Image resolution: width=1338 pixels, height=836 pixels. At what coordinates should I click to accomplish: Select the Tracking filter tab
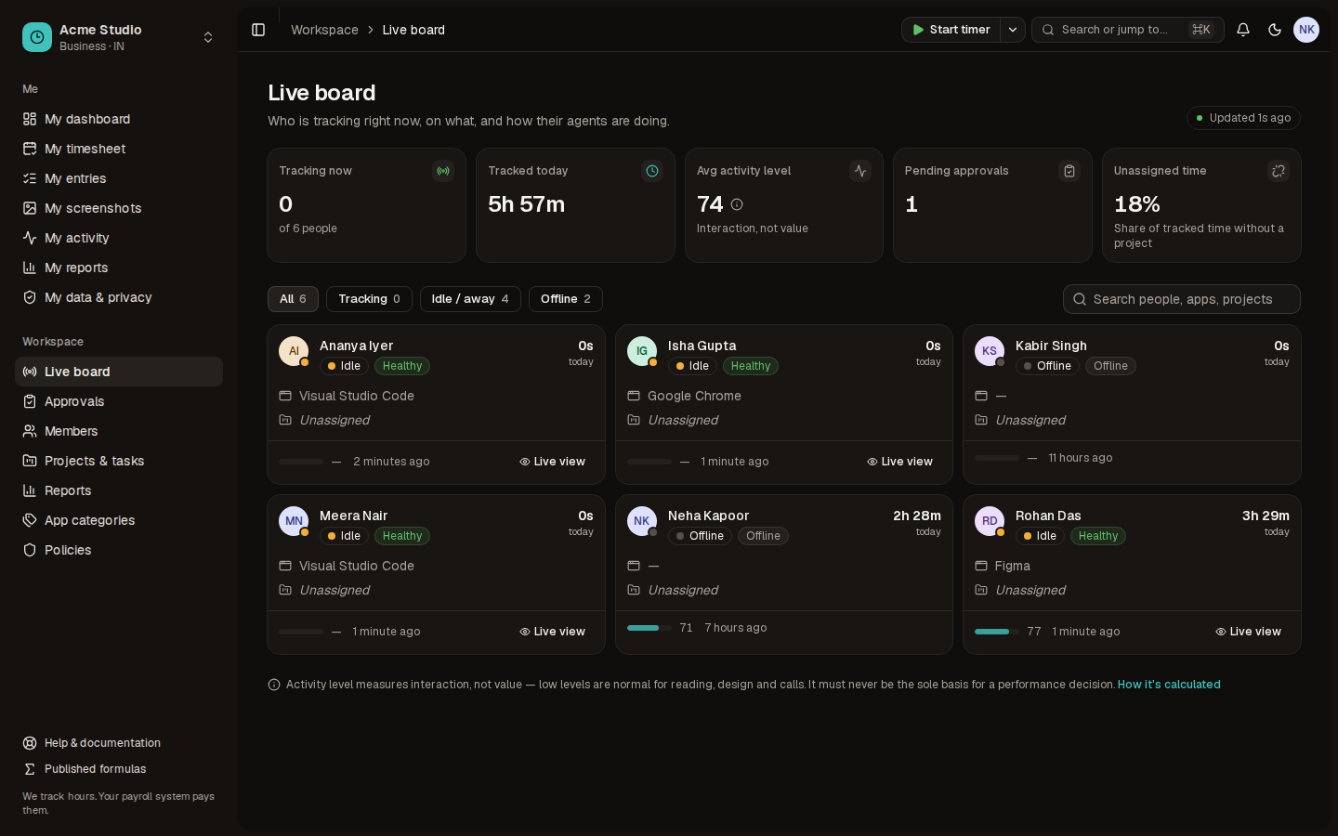tap(369, 299)
